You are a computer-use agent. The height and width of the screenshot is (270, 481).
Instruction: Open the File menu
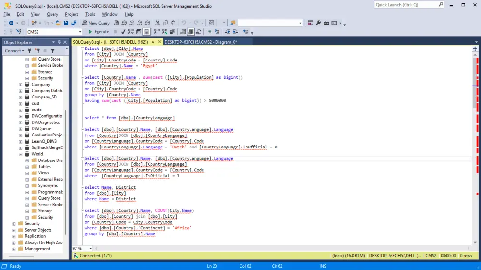(x=7, y=14)
